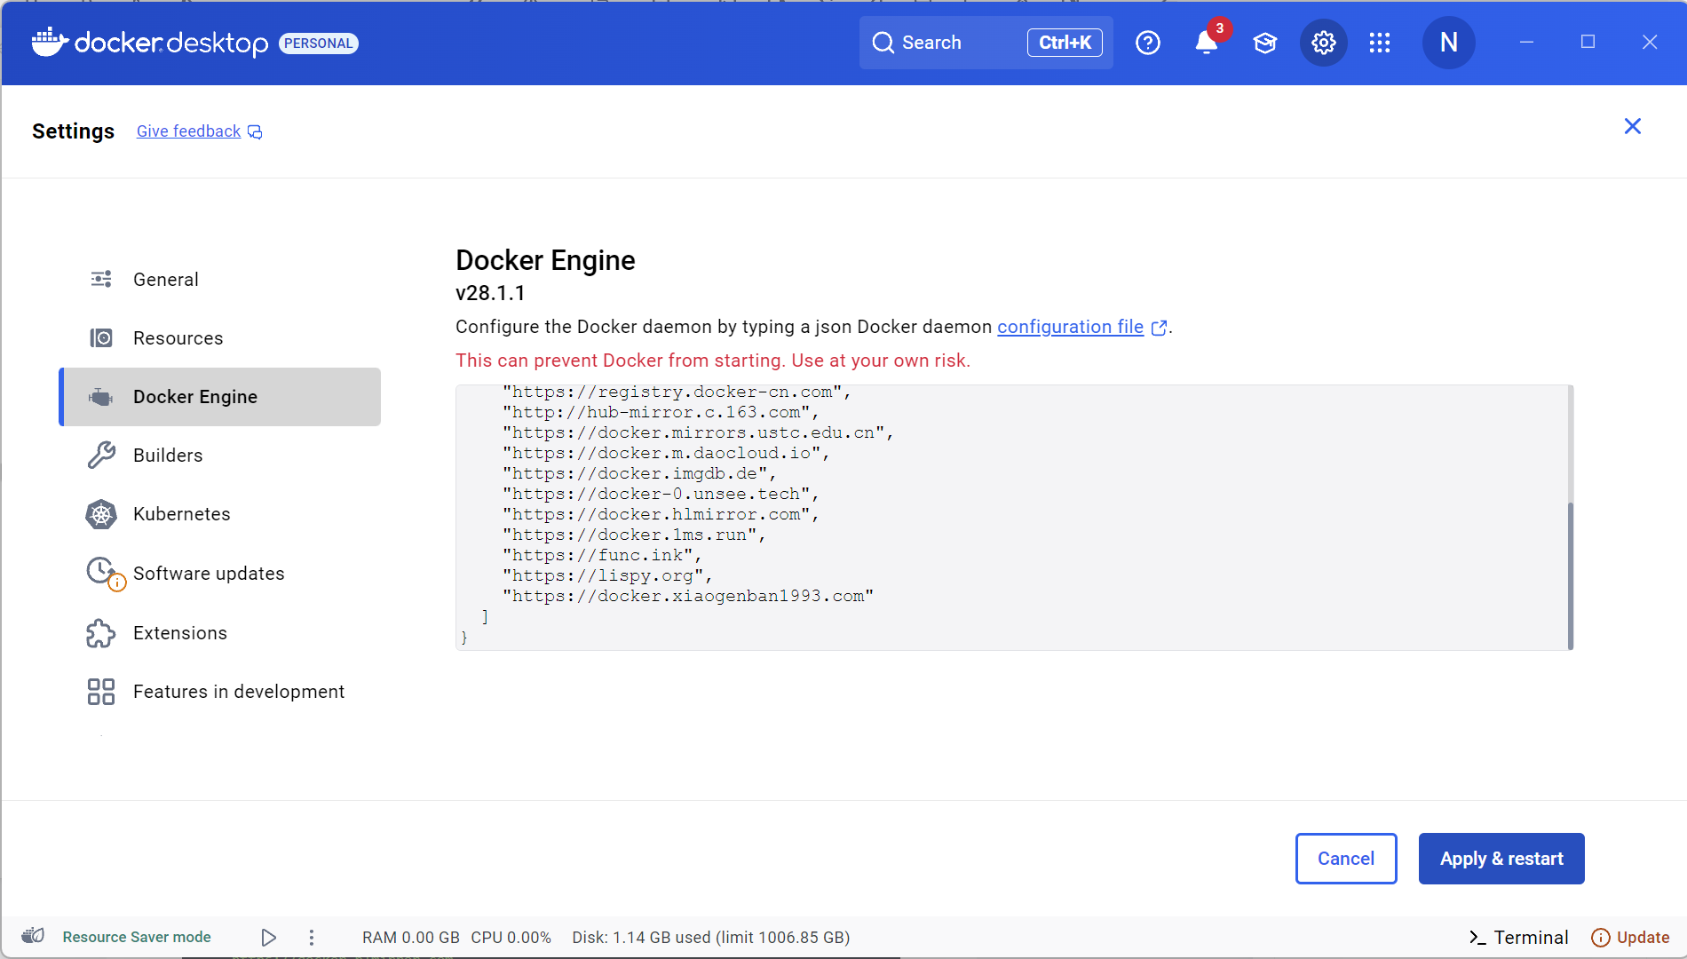Switch to Builders settings

pyautogui.click(x=168, y=455)
